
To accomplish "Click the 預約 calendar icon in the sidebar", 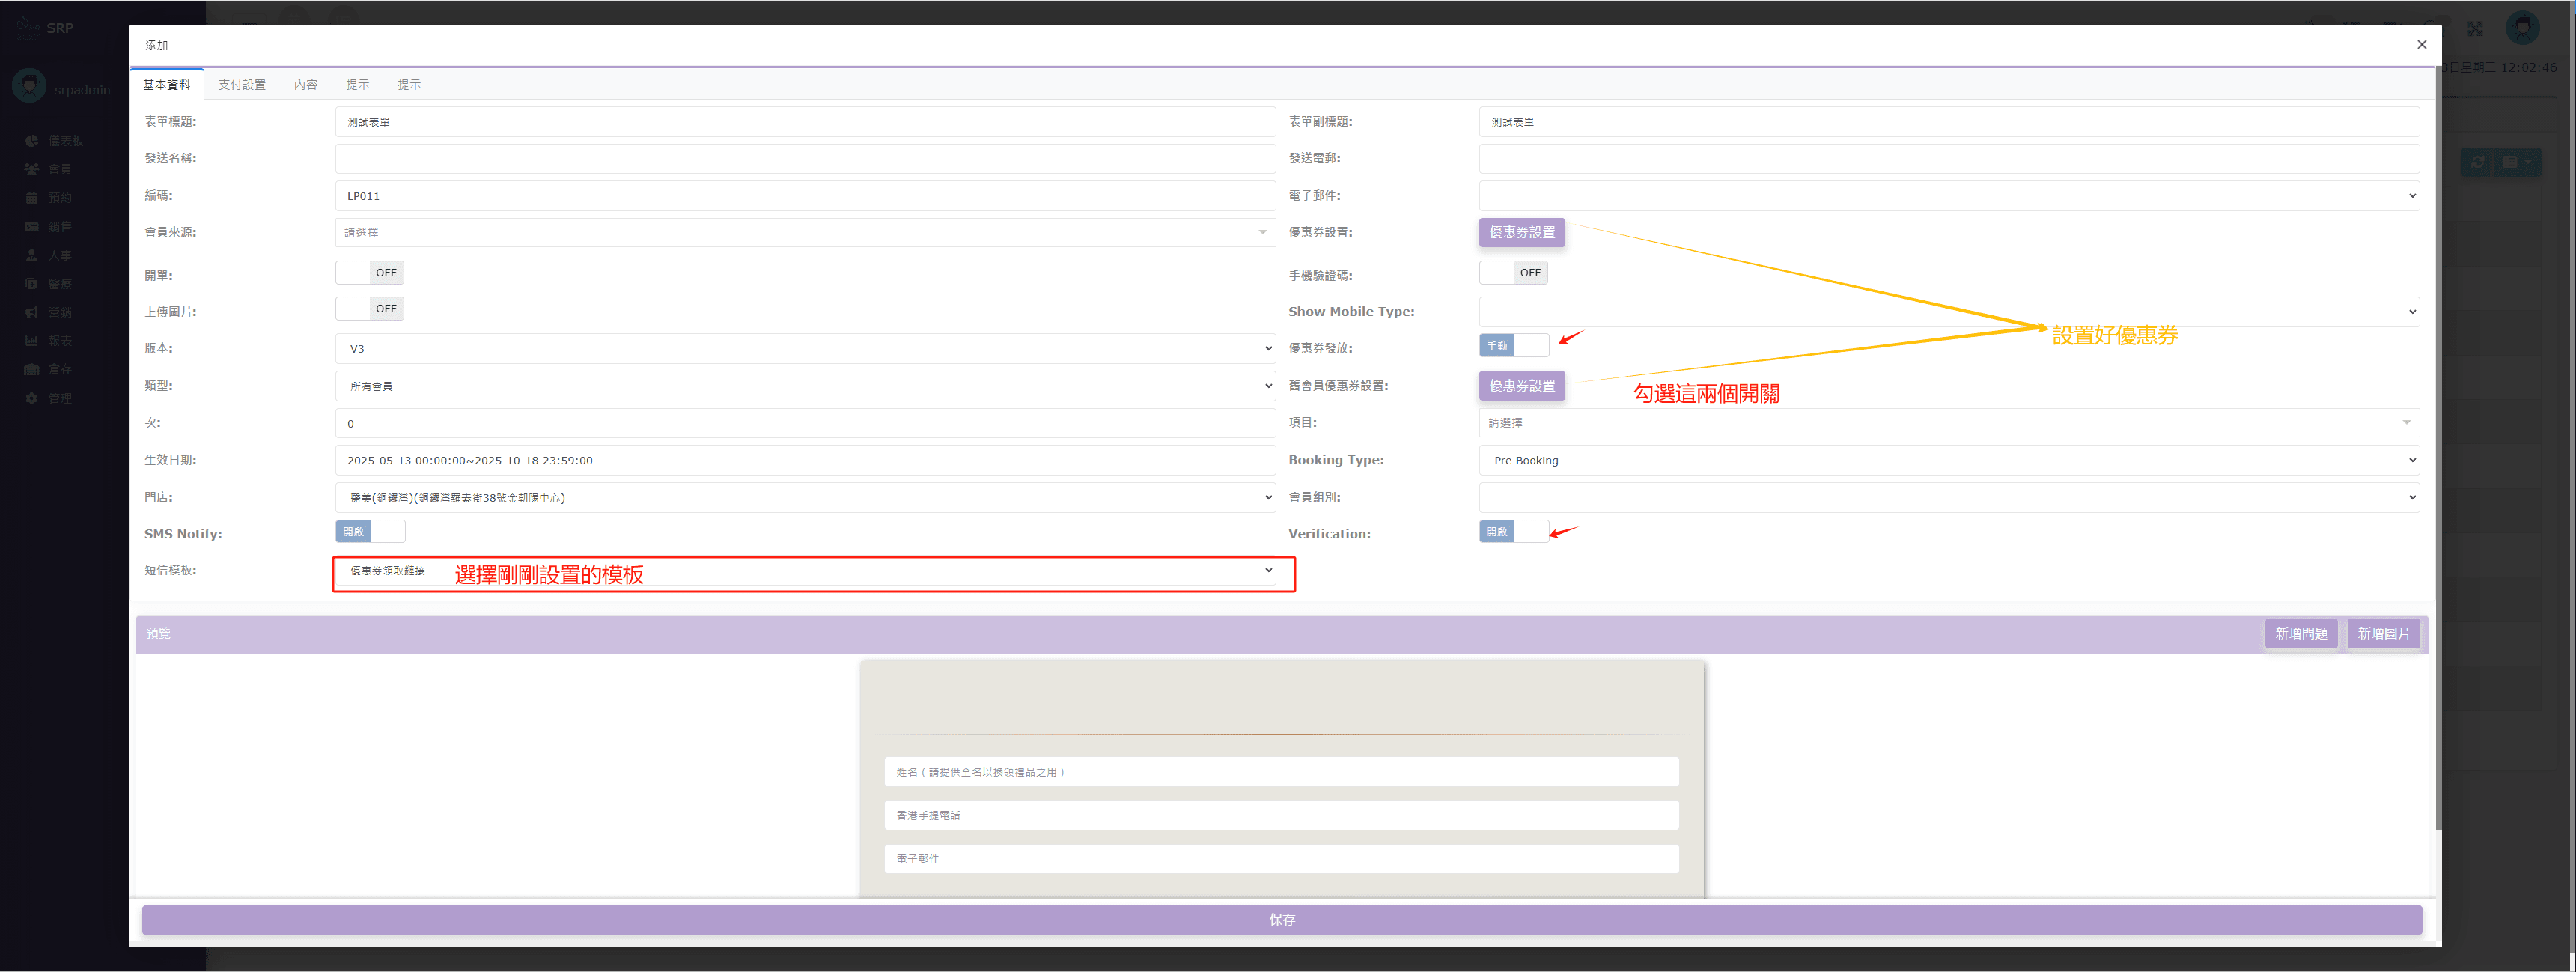I will point(32,198).
